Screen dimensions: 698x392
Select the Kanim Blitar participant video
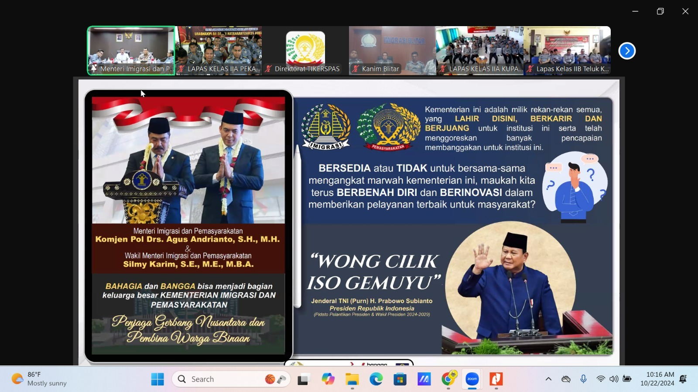pos(392,51)
